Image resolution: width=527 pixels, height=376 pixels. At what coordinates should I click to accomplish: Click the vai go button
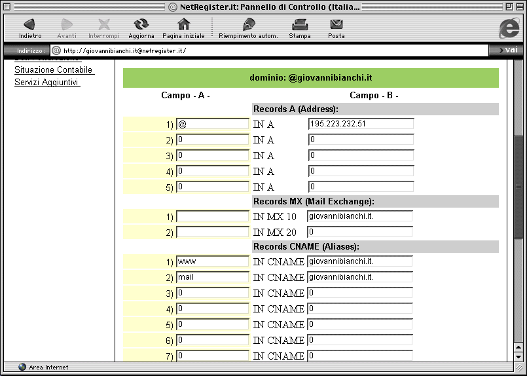(508, 50)
